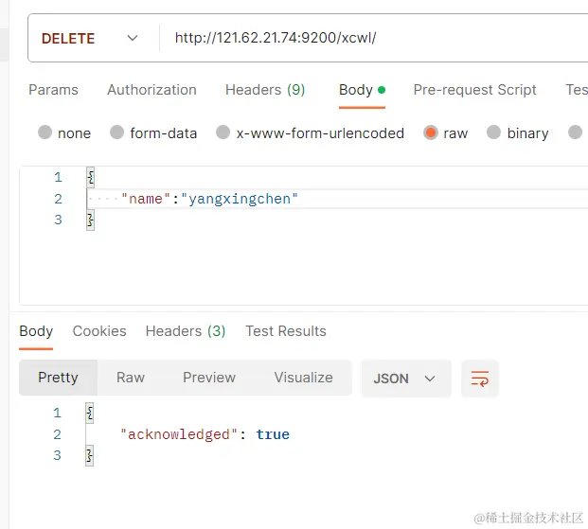Click the closing brace in request editor
This screenshot has width=588, height=529.
tap(90, 220)
